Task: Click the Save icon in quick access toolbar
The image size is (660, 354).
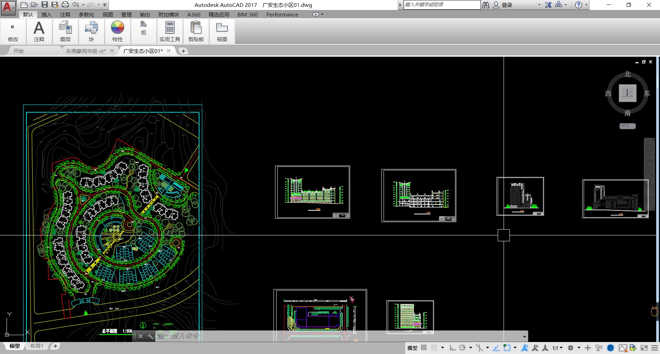Action: pyautogui.click(x=45, y=5)
